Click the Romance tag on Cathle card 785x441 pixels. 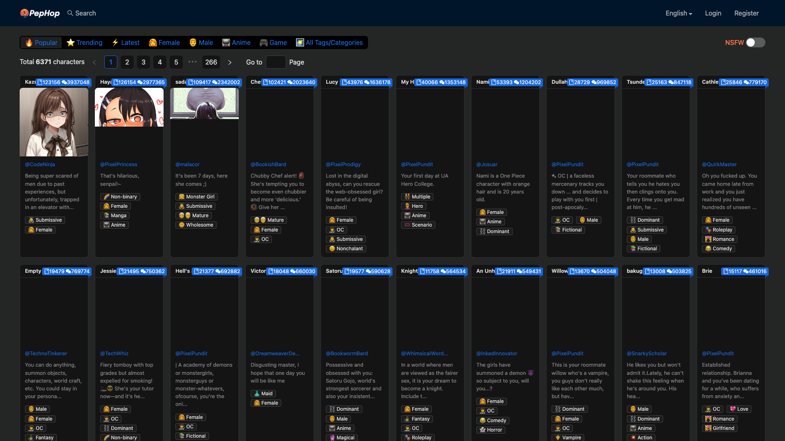click(x=720, y=239)
